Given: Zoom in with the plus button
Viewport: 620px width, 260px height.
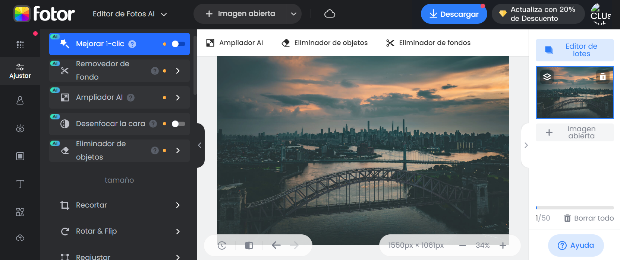Looking at the screenshot, I should (x=503, y=245).
